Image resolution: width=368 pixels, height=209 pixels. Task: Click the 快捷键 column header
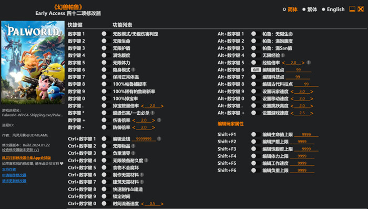point(75,25)
